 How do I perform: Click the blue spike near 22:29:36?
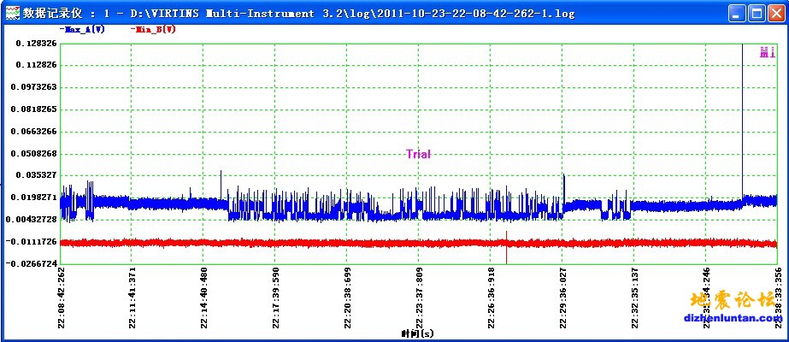(564, 184)
